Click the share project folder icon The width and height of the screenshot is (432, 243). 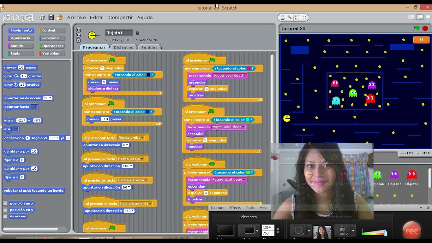coord(59,18)
